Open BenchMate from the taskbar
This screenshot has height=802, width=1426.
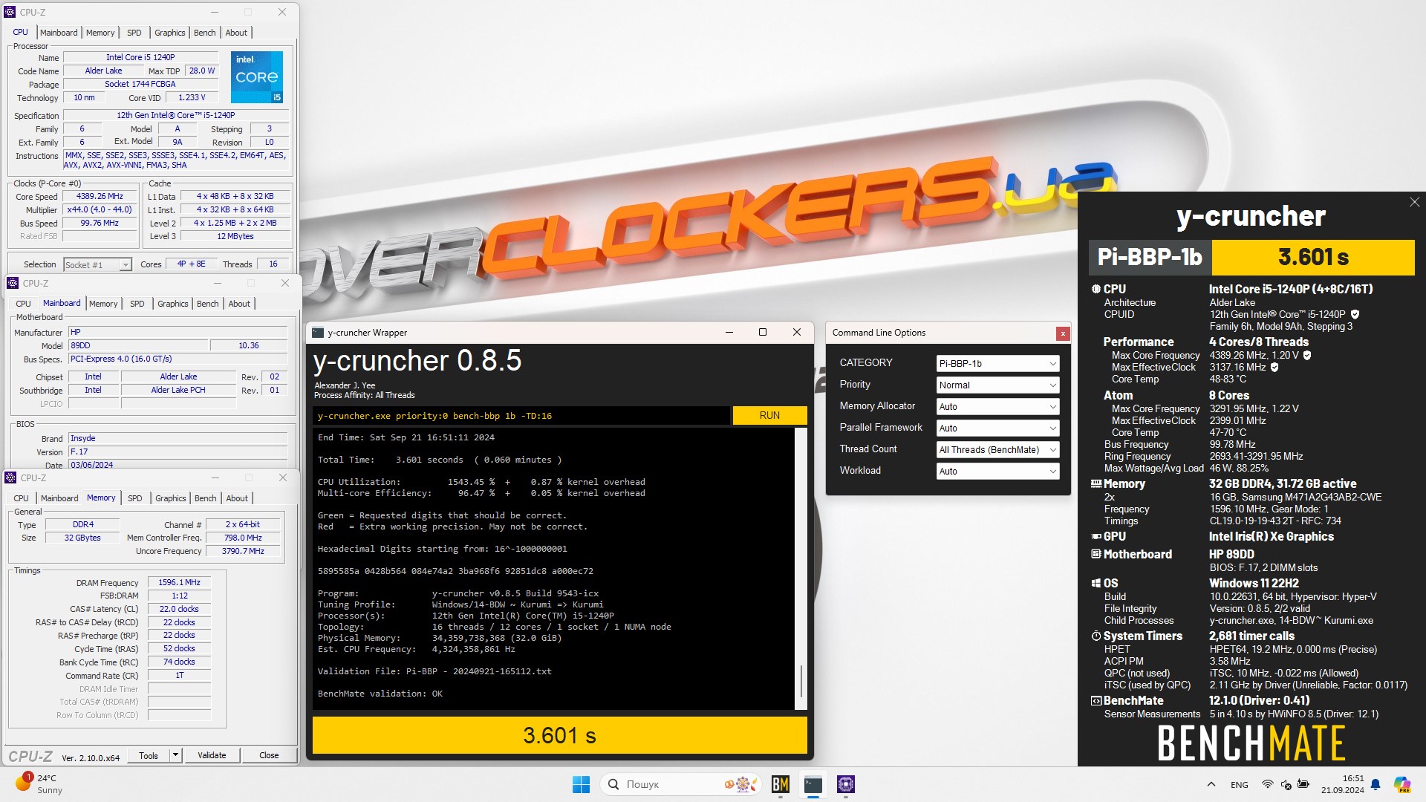point(781,784)
